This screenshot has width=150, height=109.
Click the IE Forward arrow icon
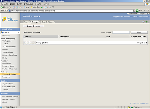[x=9, y=7]
